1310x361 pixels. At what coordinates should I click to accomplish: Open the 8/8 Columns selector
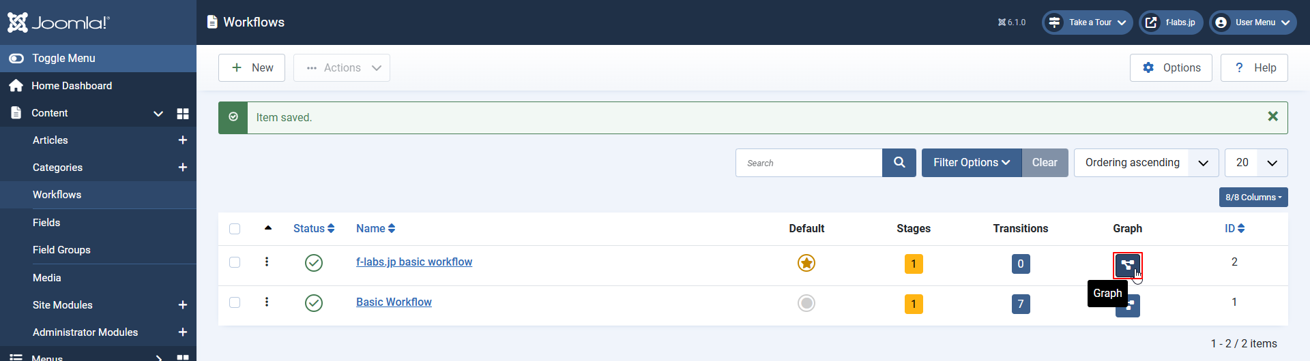(x=1253, y=197)
